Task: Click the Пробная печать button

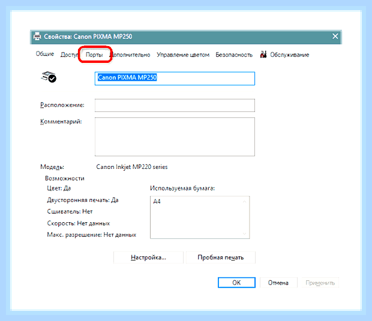Action: (221, 258)
